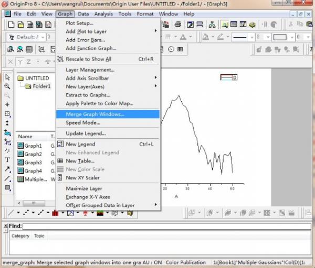Select the Pointer tool
Image resolution: width=315 pixels, height=268 pixels.
pyautogui.click(x=7, y=77)
